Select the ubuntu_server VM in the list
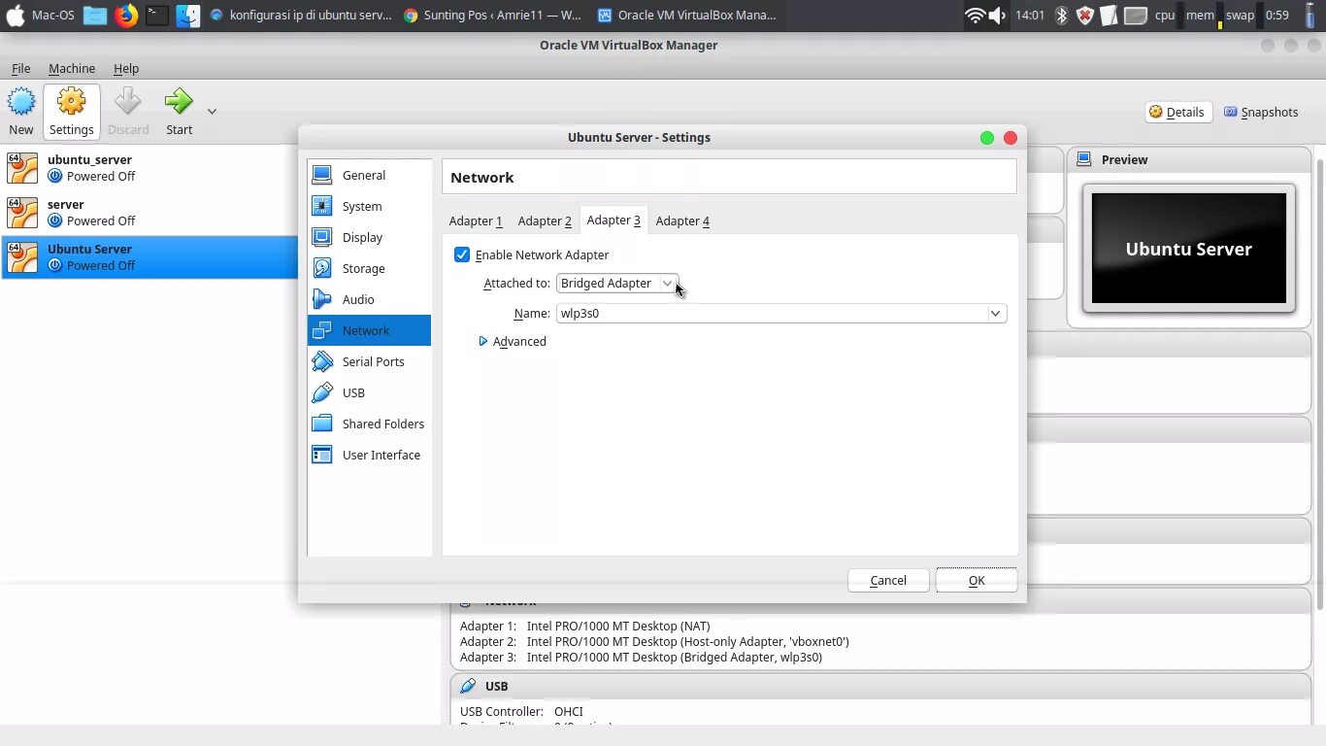 [149, 167]
